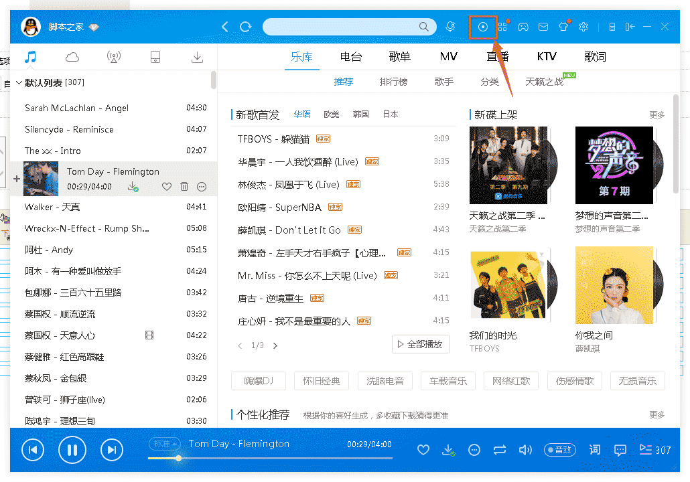Click the search magnifier icon
This screenshot has height=482, width=690.
click(423, 27)
